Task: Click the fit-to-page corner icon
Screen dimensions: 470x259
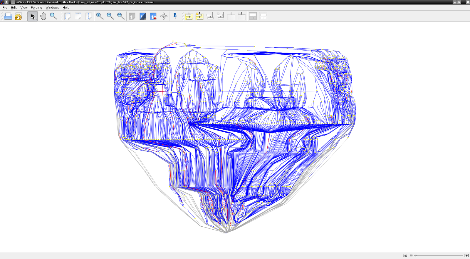Action: pos(68,16)
